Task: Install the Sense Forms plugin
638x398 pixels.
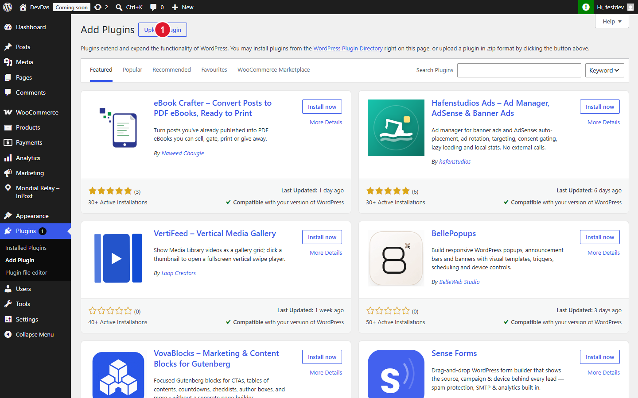Action: click(x=600, y=357)
